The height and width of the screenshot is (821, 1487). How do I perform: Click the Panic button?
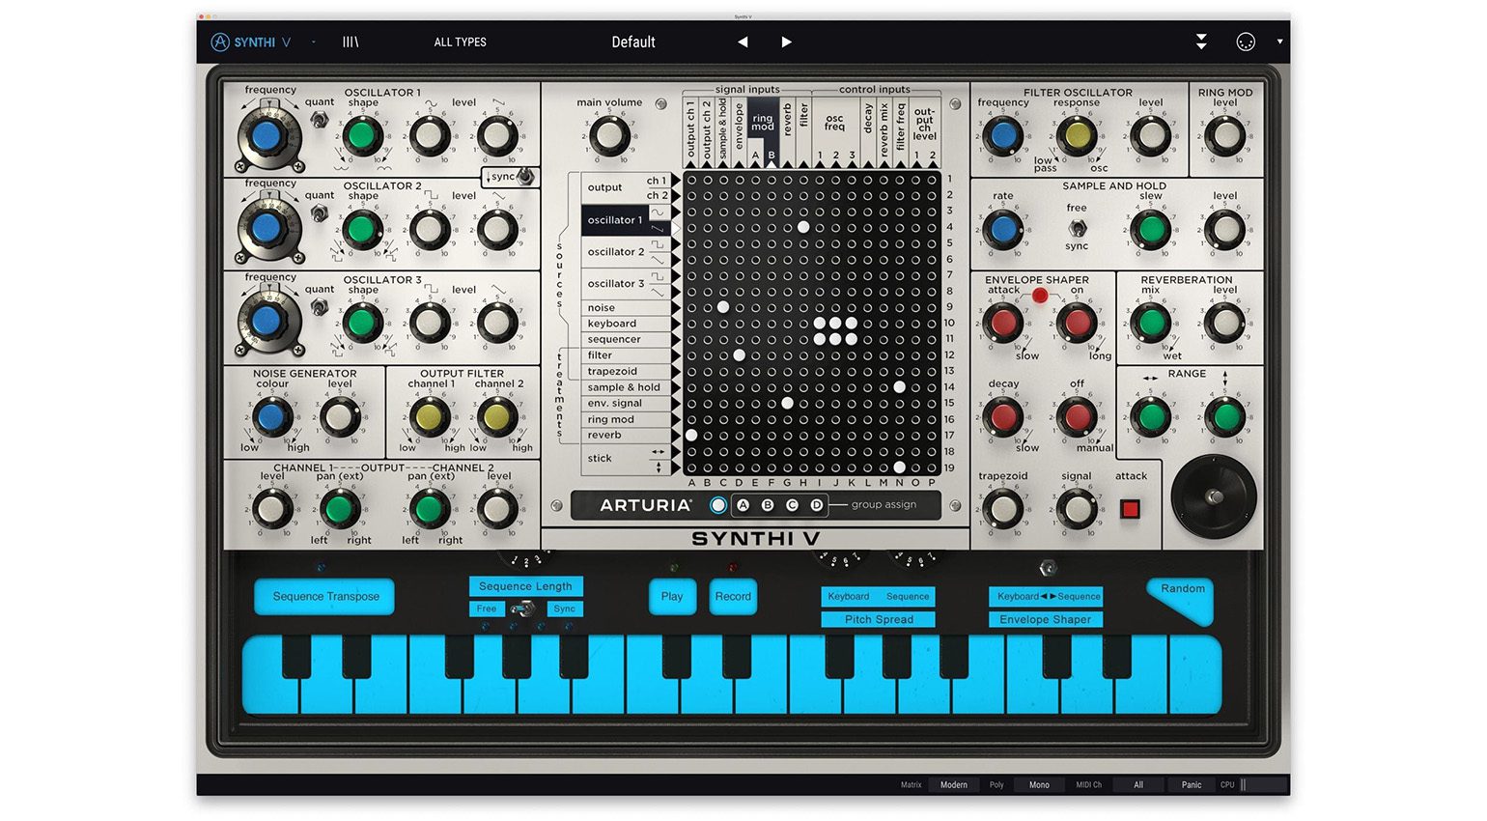1192,784
